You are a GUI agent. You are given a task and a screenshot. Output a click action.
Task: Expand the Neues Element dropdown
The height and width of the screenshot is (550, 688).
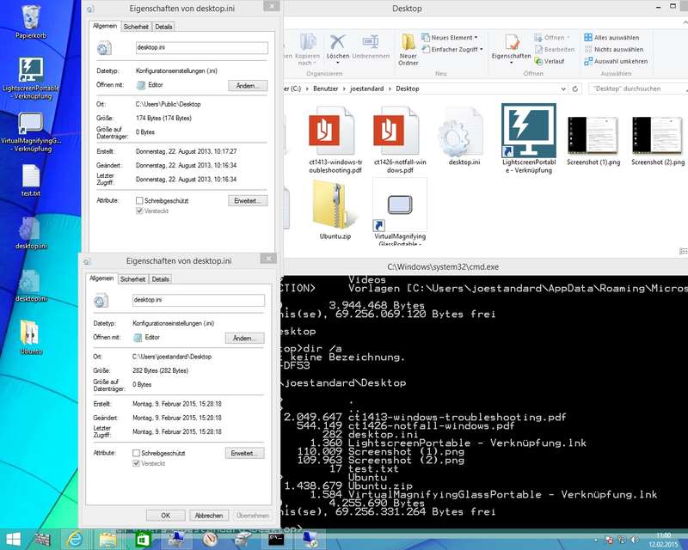pyautogui.click(x=451, y=38)
